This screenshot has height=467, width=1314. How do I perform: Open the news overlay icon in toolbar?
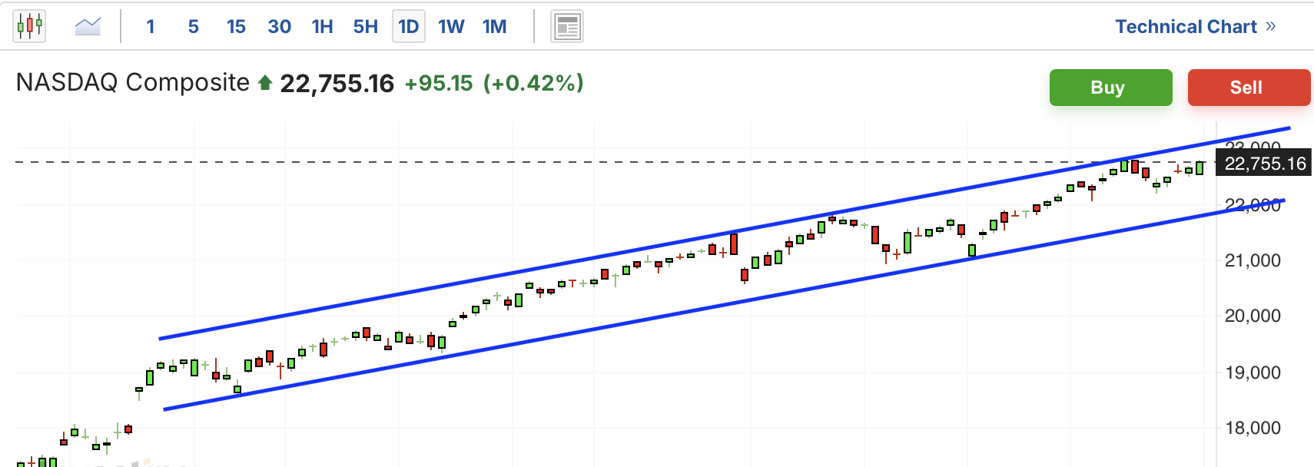(x=567, y=27)
